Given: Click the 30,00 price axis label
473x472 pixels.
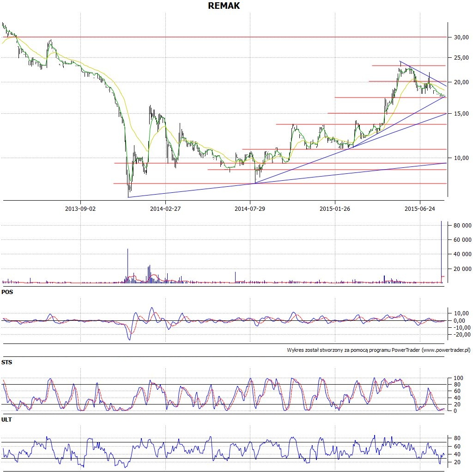Looking at the screenshot, I should pyautogui.click(x=461, y=37).
